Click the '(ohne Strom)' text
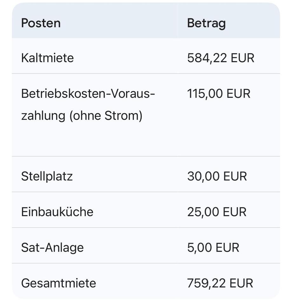This screenshot has width=292, height=305. tap(106, 115)
